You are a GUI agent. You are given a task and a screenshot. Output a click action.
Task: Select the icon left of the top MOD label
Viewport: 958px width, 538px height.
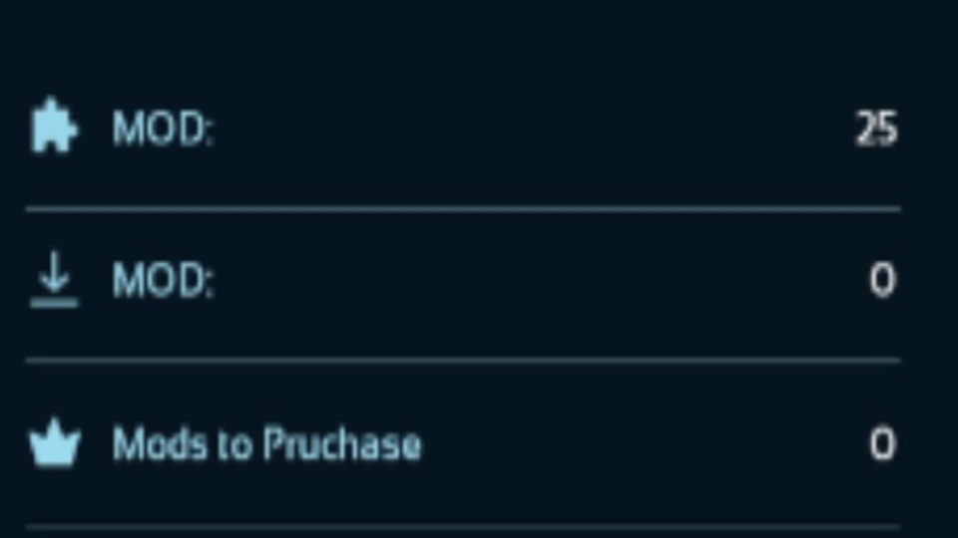pos(54,128)
